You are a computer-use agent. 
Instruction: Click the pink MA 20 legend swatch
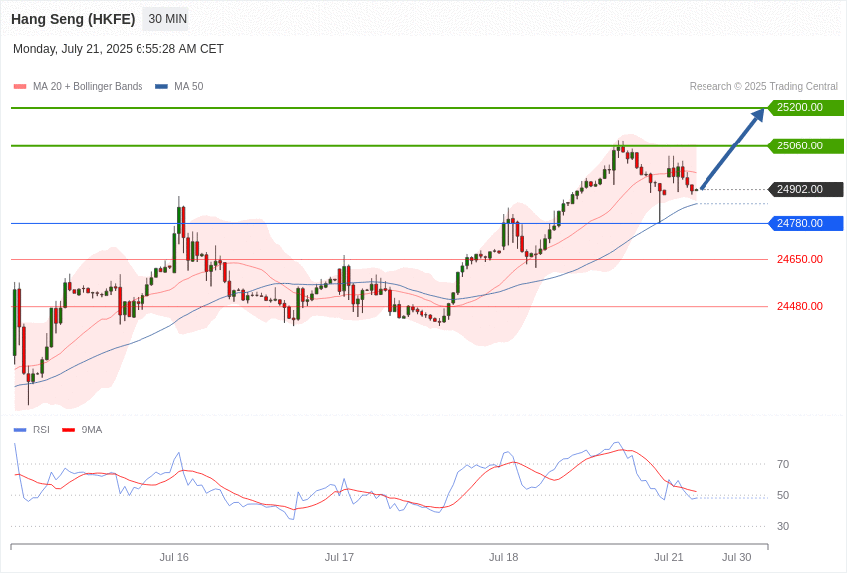pos(20,87)
